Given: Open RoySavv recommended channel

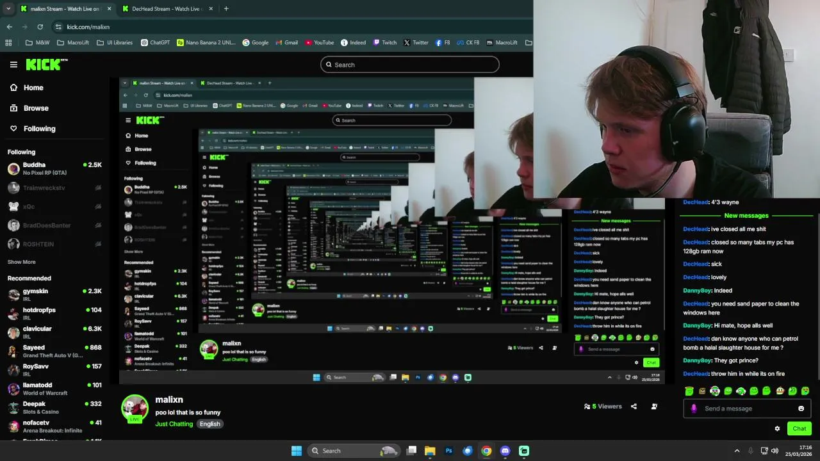Looking at the screenshot, I should pyautogui.click(x=54, y=369).
